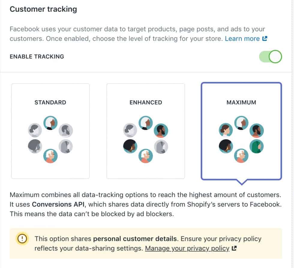294x268 pixels.
Task: Click the external link icon beside Learn more
Action: 264,38
